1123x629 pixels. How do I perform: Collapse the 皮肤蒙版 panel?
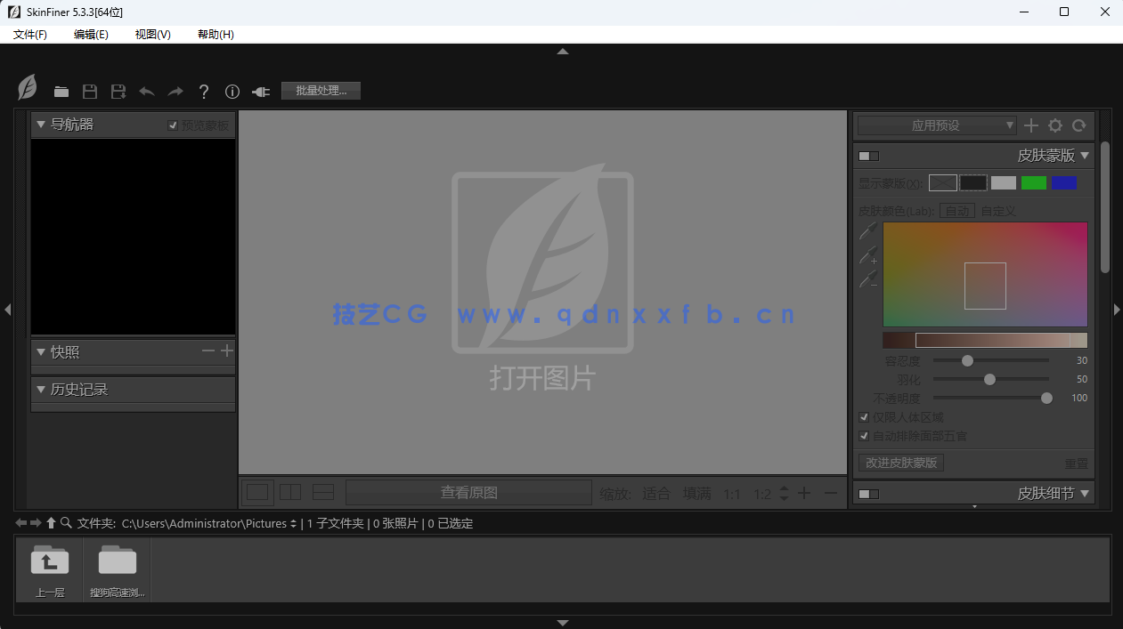(1086, 155)
